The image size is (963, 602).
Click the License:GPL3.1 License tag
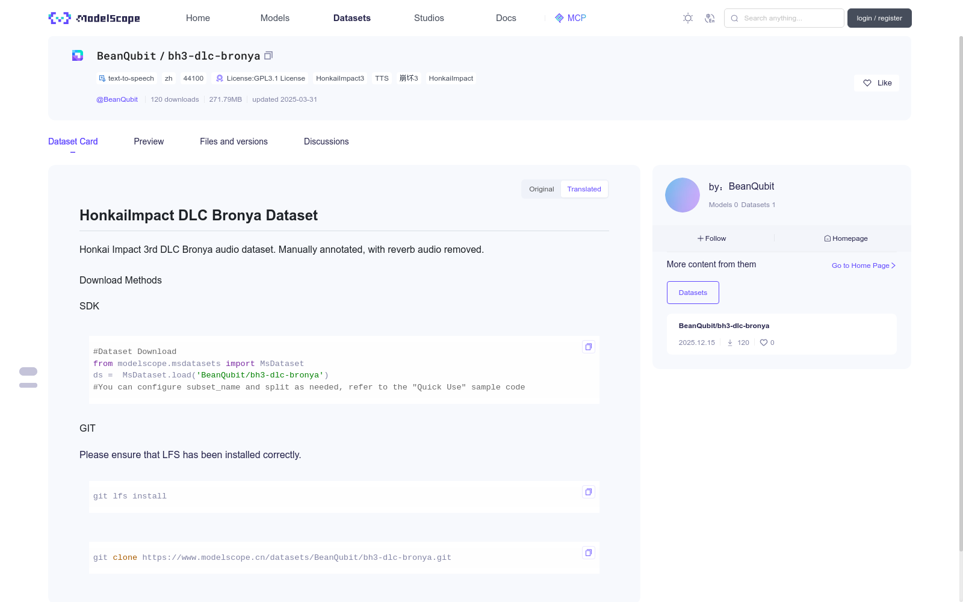pyautogui.click(x=261, y=78)
